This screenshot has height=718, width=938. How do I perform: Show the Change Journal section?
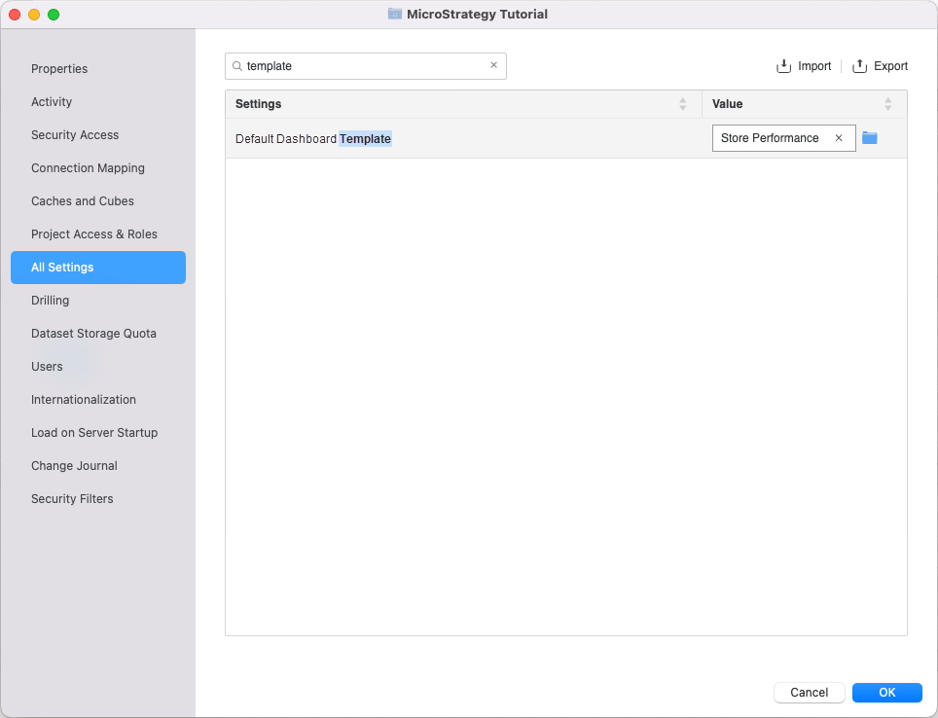tap(74, 466)
